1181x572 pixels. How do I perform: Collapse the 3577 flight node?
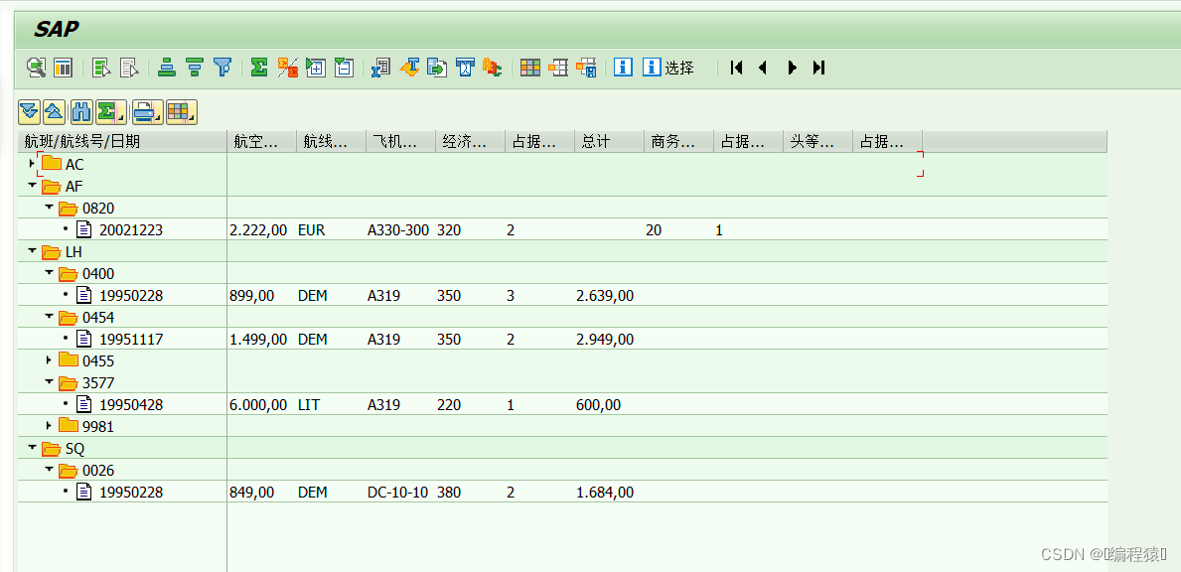49,381
